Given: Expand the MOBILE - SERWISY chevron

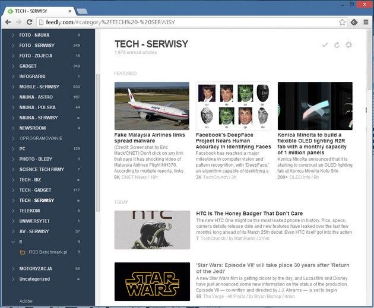Looking at the screenshot, I should (x=13, y=87).
